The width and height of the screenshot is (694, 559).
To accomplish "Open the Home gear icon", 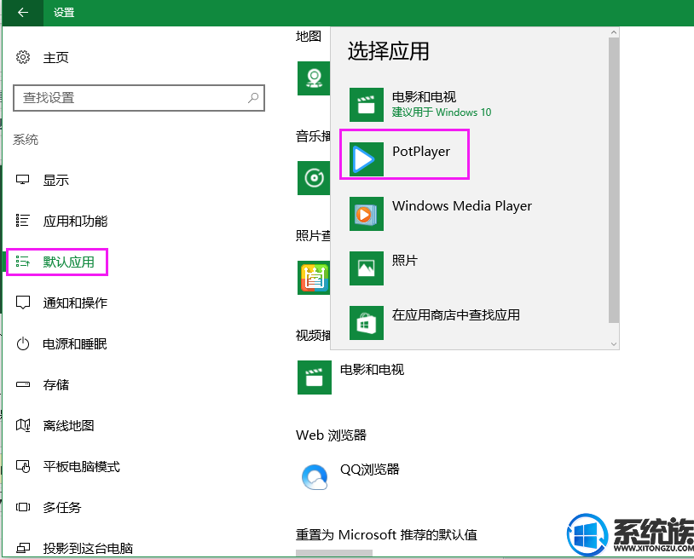I will coord(22,57).
